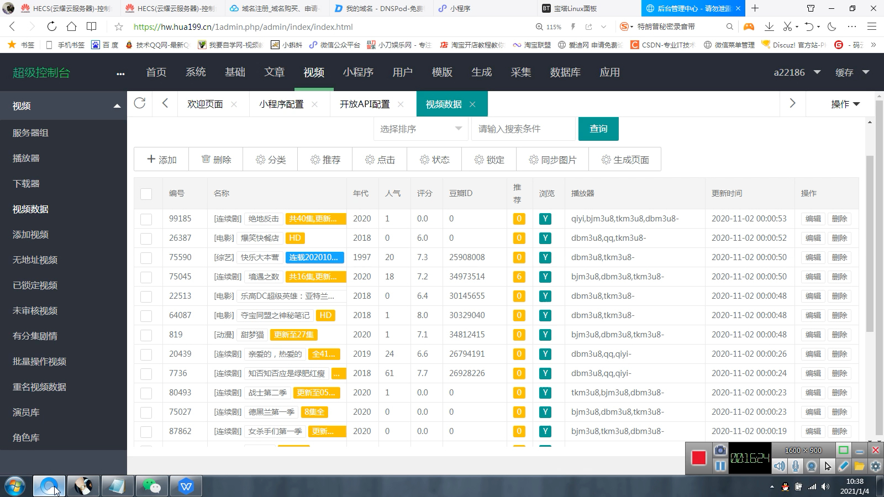Check the row checkbox for 20439
Screen dimensions: 884x497
(146, 355)
